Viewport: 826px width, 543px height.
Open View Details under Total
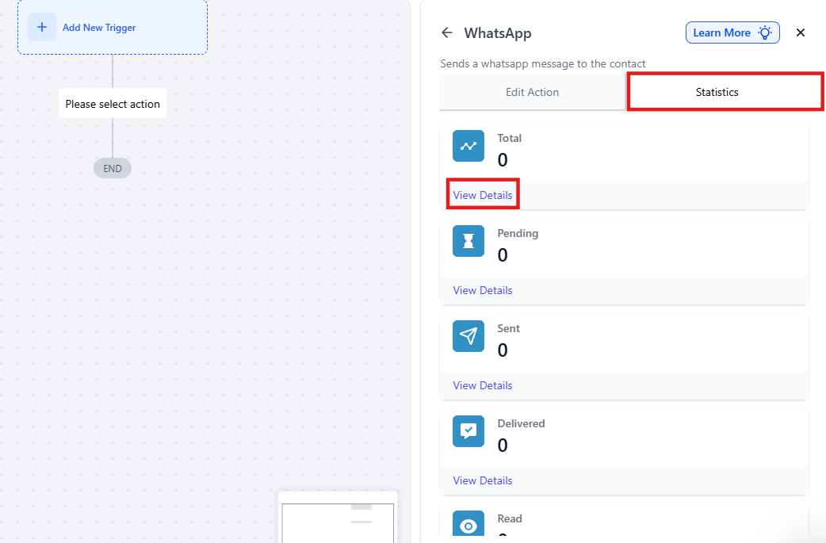click(x=483, y=195)
